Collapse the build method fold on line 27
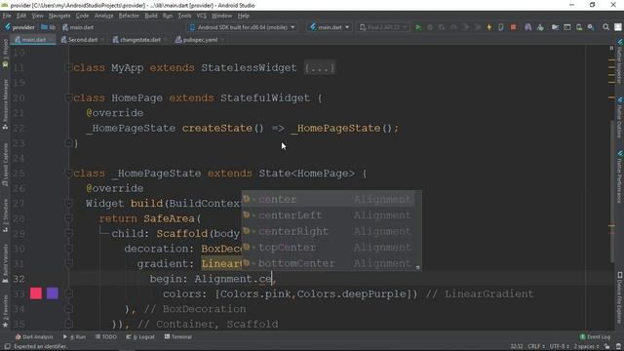Screen dimensions: 624x351 click(x=68, y=204)
